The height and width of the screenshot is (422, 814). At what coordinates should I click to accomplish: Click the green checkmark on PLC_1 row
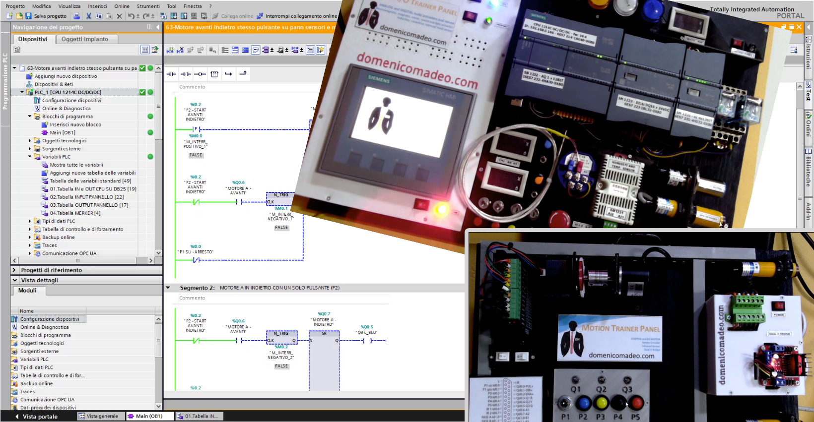point(142,92)
